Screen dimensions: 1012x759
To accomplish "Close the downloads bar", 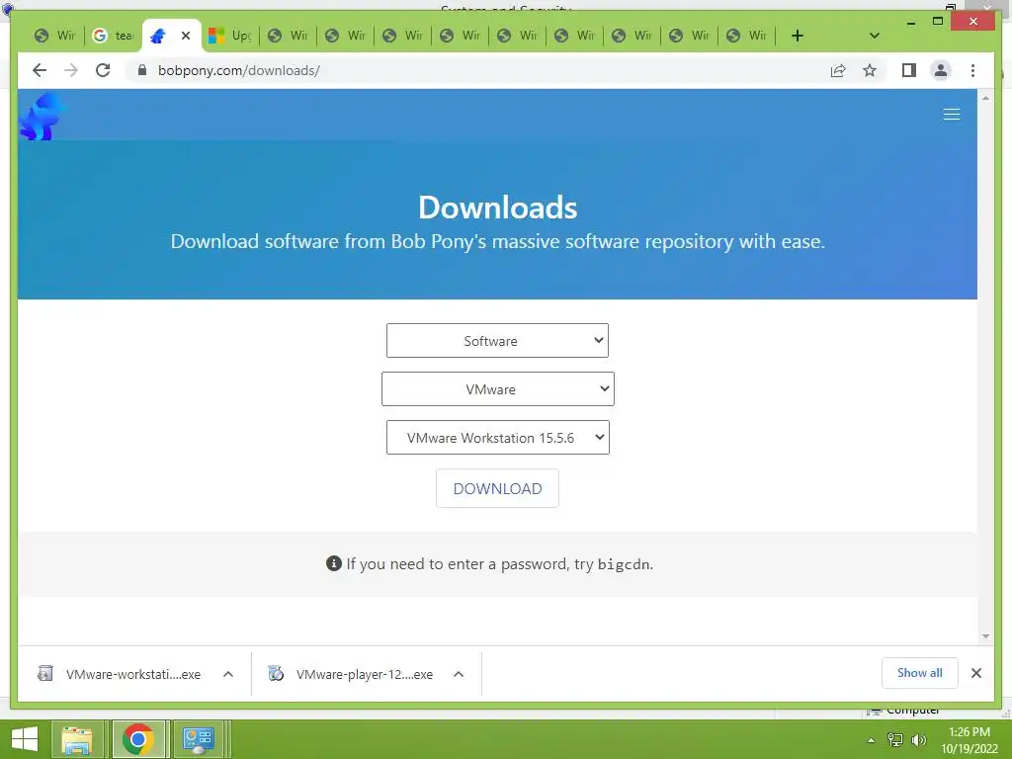I will click(976, 673).
